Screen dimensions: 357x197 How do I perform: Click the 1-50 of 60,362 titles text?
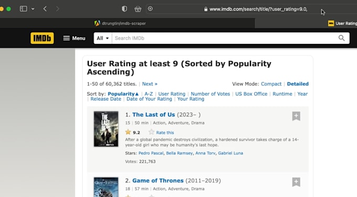pyautogui.click(x=112, y=84)
